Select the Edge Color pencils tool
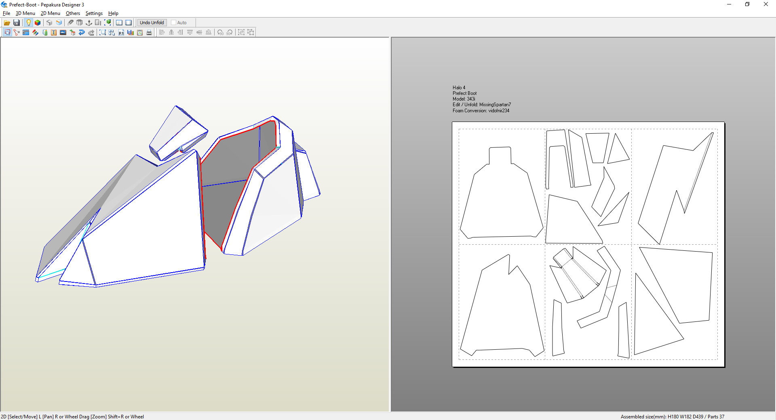This screenshot has height=420, width=776. 35,32
